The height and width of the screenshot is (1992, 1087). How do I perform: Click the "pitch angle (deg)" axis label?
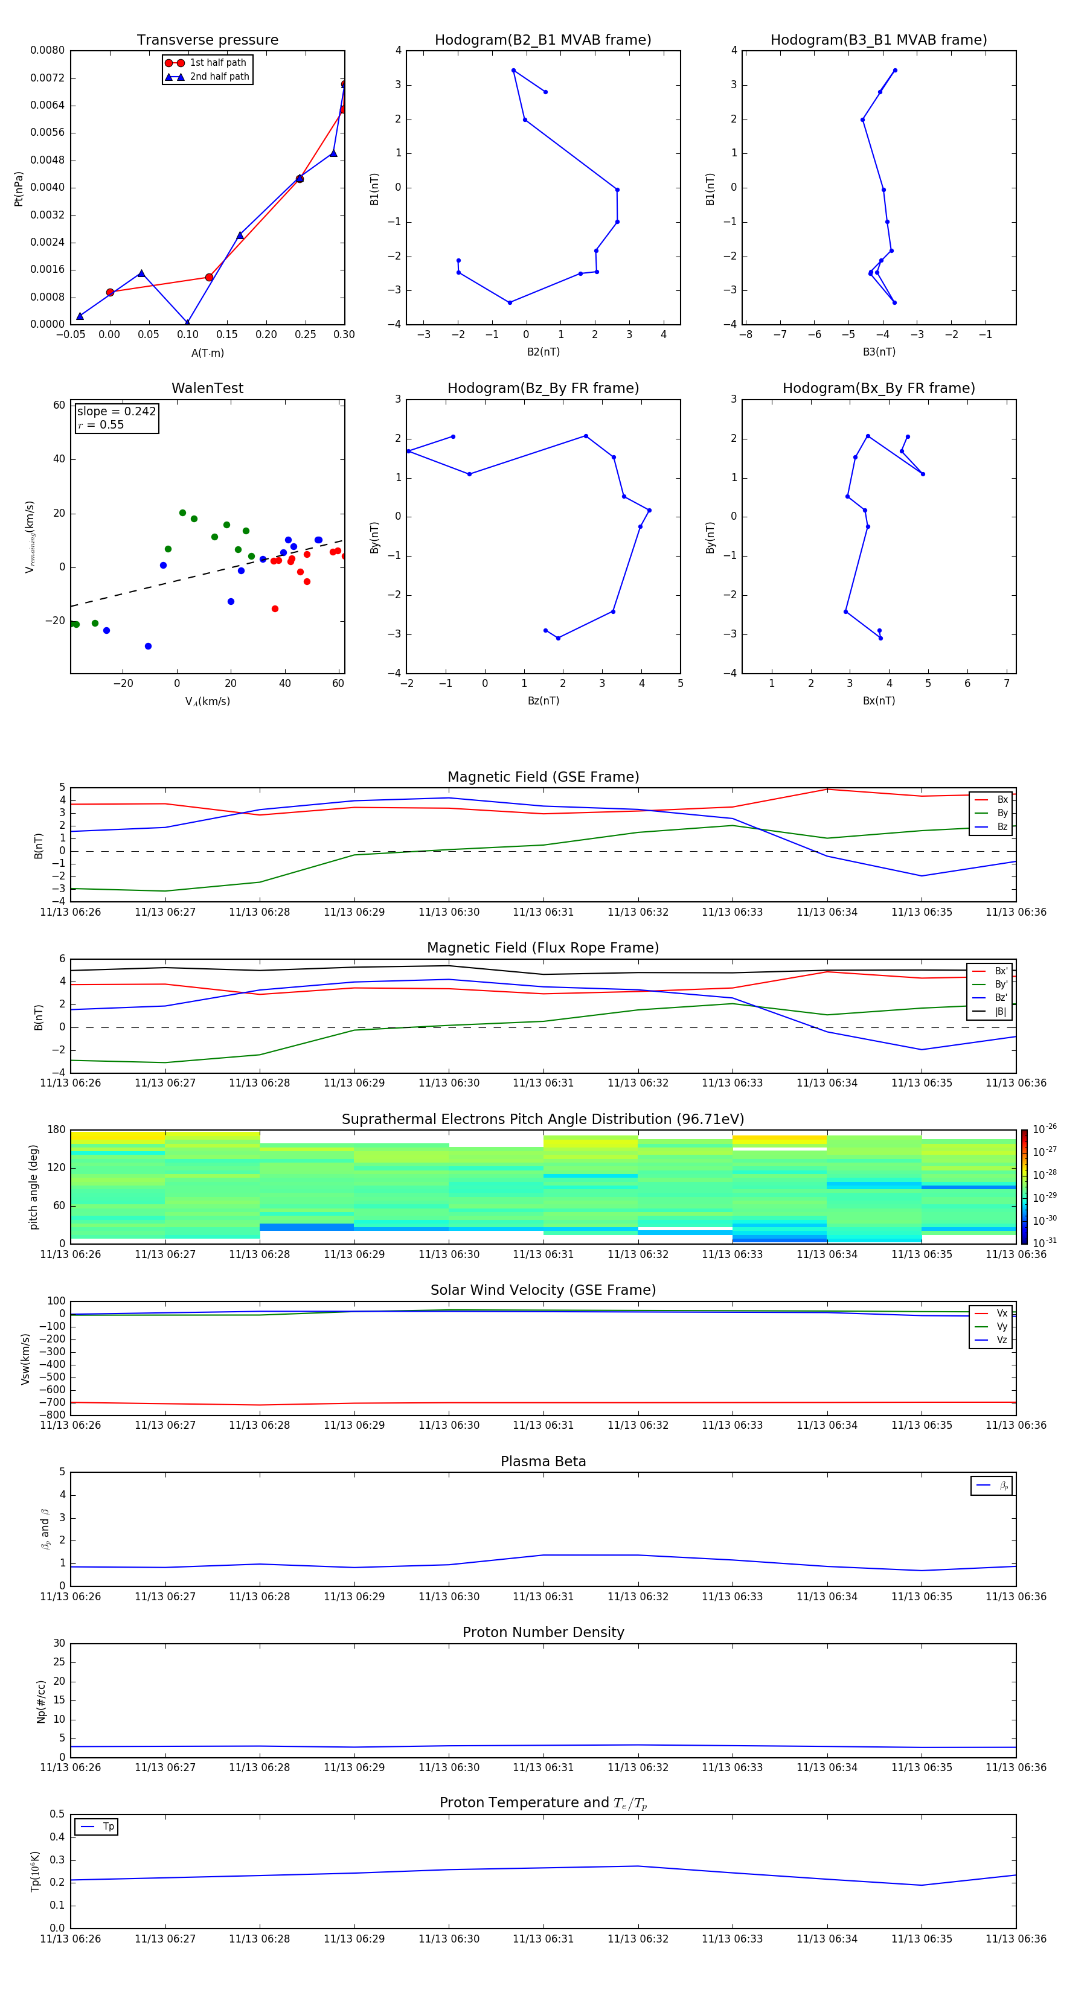pyautogui.click(x=33, y=1187)
